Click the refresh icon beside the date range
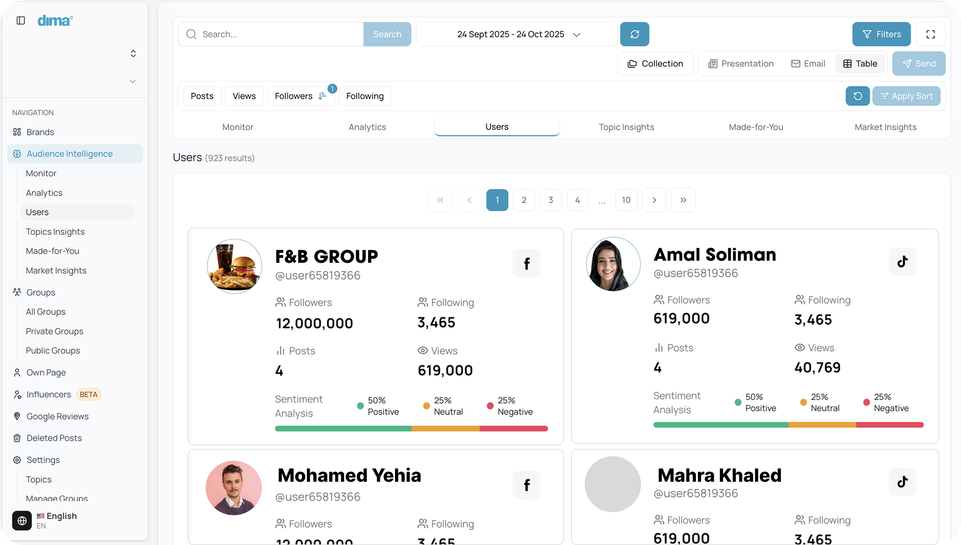This screenshot has width=961, height=545. tap(635, 34)
